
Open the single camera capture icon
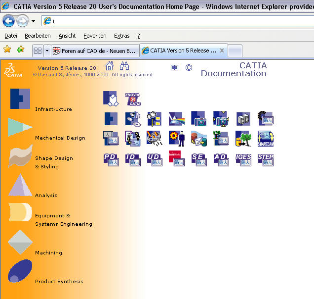[198, 118]
